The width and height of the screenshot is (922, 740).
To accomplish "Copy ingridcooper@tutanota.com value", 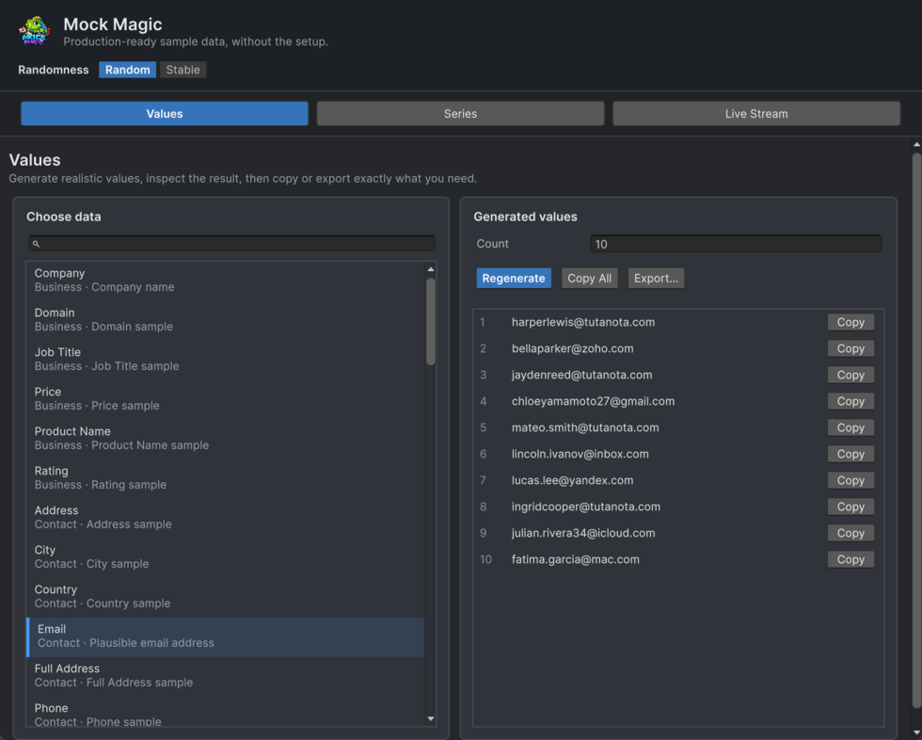I will click(850, 507).
